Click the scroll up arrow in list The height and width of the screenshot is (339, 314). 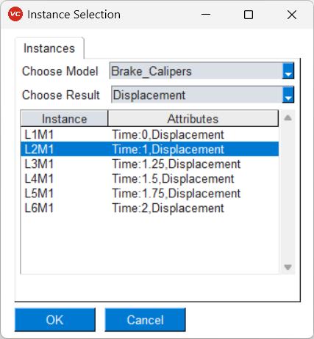(288, 118)
